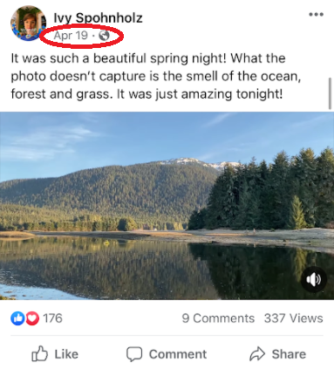Click the 337 Views count
The height and width of the screenshot is (369, 334).
coord(293,318)
